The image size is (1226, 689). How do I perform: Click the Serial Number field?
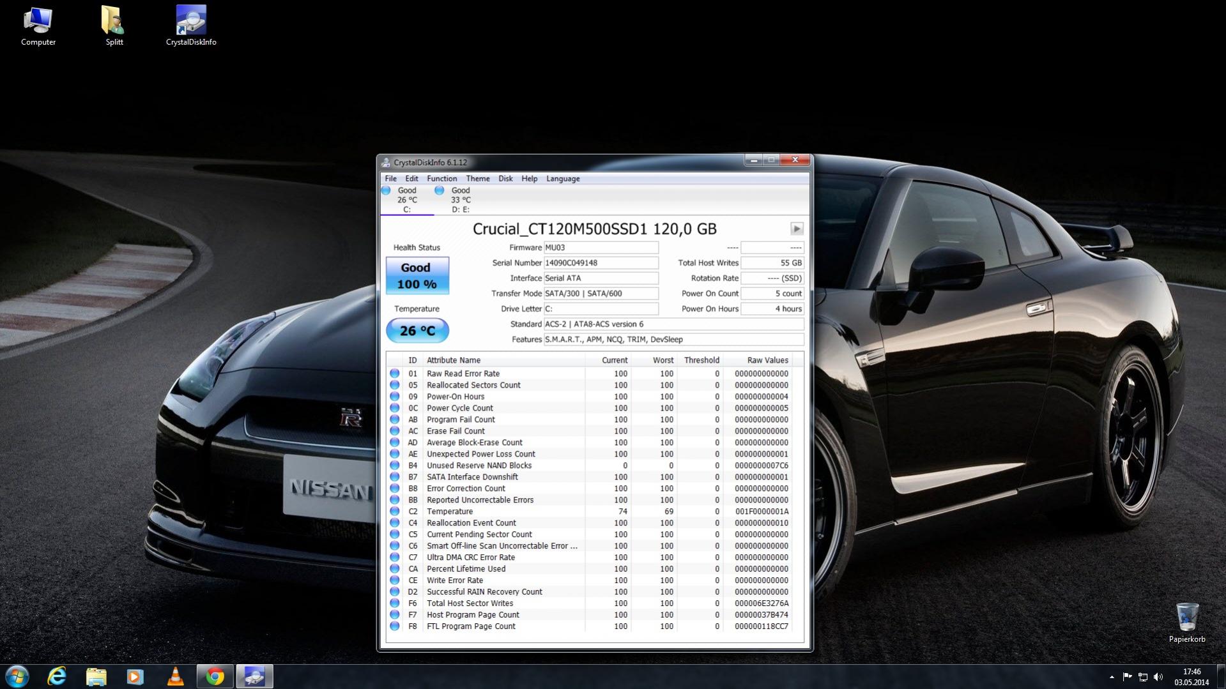601,263
